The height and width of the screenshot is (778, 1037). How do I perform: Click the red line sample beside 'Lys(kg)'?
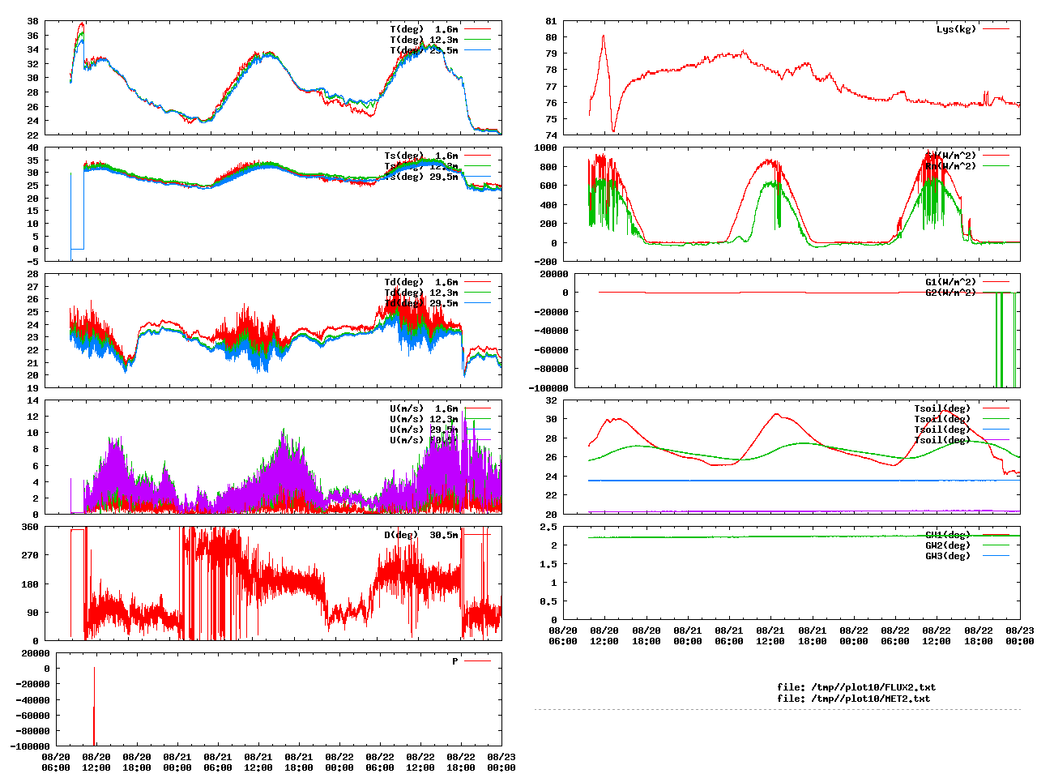pyautogui.click(x=996, y=29)
